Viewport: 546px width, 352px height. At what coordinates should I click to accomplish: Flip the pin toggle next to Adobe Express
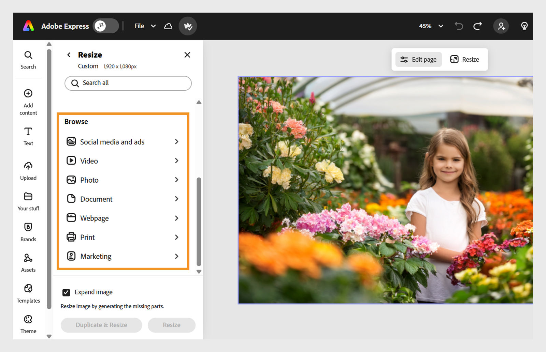pos(105,26)
